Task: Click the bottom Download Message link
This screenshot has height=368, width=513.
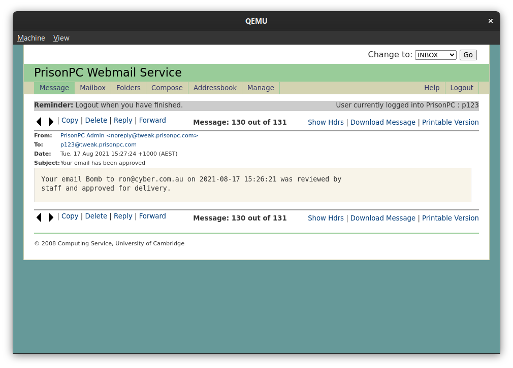Action: (x=383, y=218)
